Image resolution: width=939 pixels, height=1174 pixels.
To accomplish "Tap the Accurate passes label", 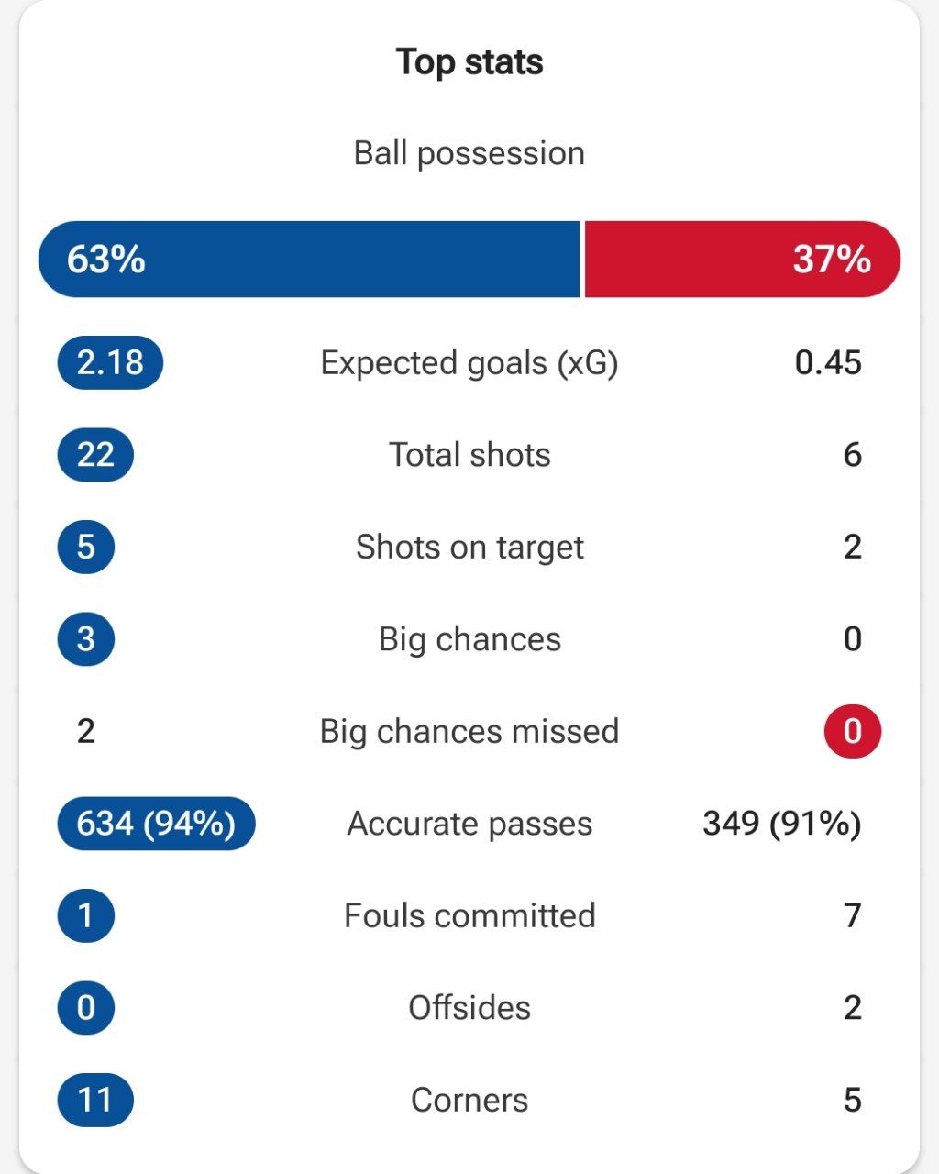I will click(x=469, y=824).
